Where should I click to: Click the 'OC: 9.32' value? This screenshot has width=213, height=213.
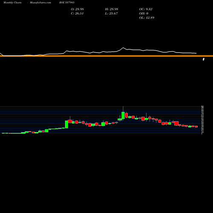[x=146, y=9]
